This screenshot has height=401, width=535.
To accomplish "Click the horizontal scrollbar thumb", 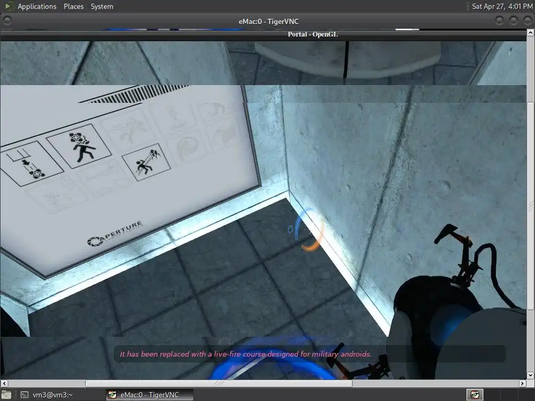I will coord(218,383).
